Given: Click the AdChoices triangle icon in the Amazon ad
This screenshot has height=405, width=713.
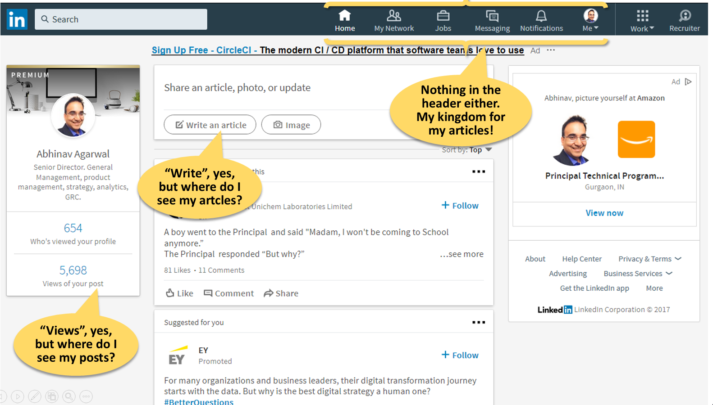Looking at the screenshot, I should [x=688, y=82].
